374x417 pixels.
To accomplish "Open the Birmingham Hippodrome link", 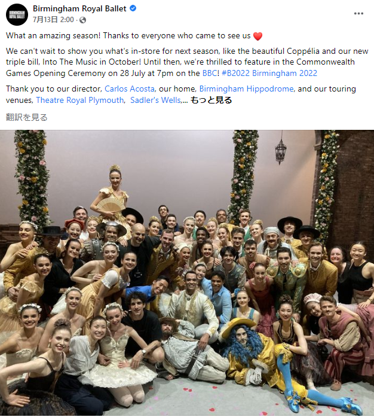I will click(247, 89).
